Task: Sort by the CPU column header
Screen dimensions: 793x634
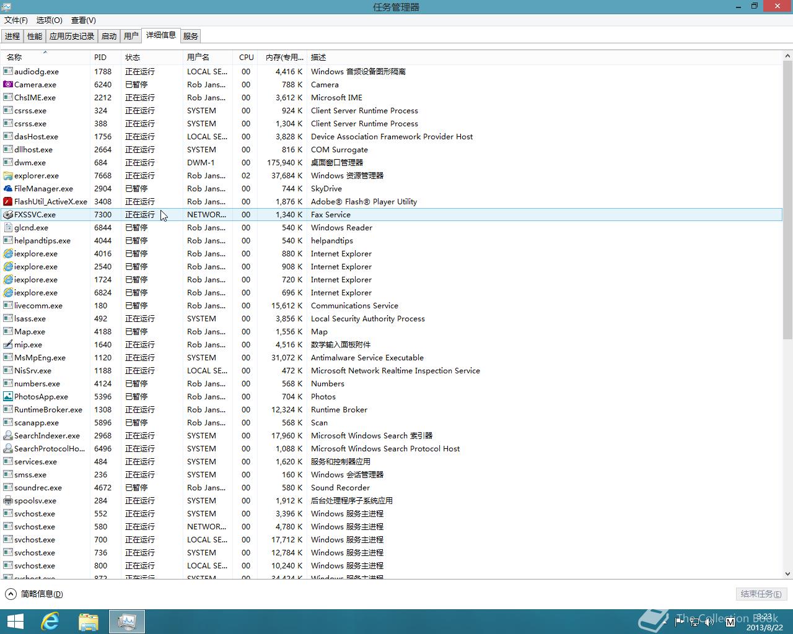Action: [x=245, y=57]
